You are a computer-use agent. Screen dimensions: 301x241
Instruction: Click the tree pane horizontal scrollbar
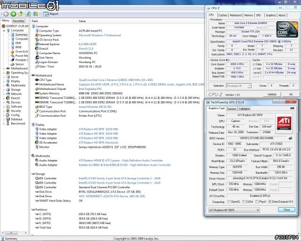[14, 233]
